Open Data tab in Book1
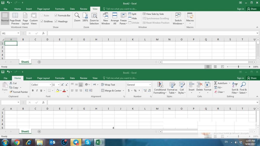Viewport: 260px width, 146px height. [72, 78]
